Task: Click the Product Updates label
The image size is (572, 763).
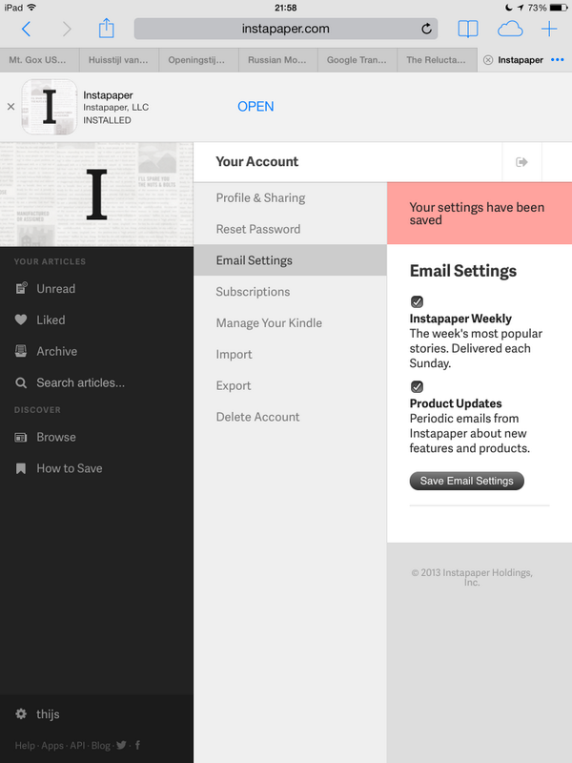Action: point(456,403)
